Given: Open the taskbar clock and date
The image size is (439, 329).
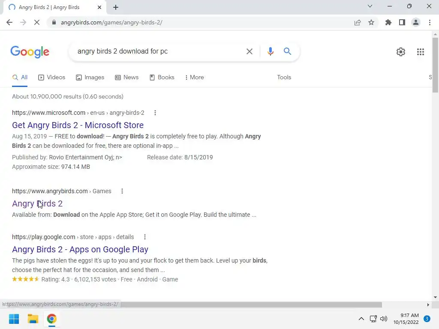Looking at the screenshot, I should click(406, 319).
